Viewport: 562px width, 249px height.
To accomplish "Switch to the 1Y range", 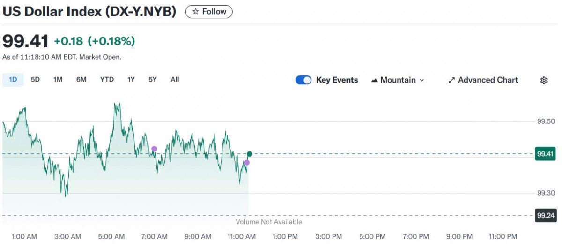I will pyautogui.click(x=131, y=80).
